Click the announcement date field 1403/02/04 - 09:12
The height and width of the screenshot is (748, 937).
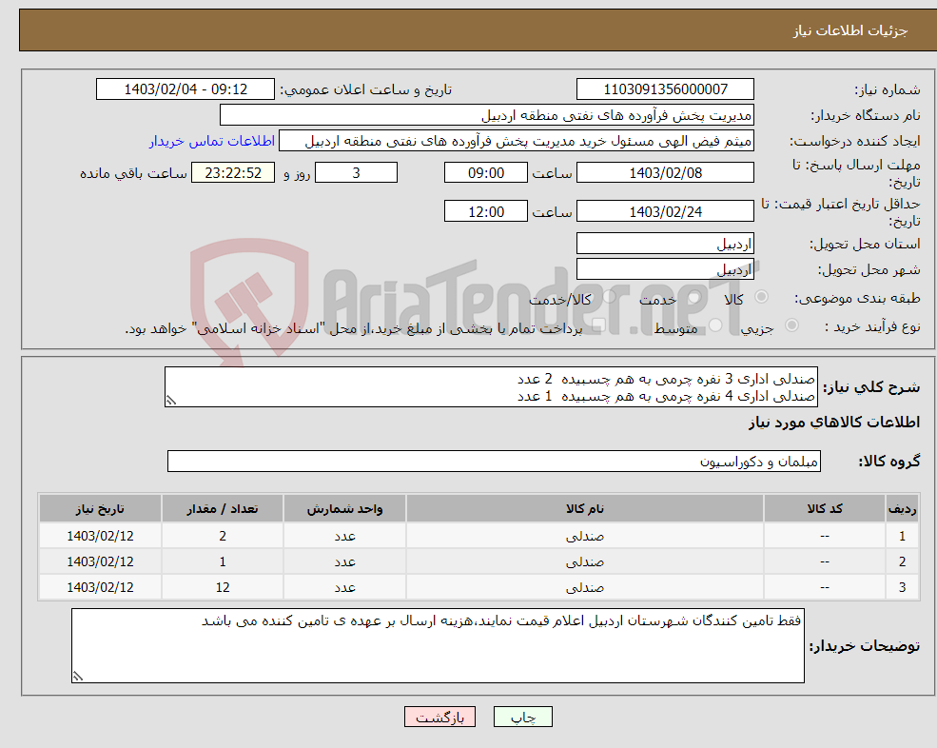tap(185, 89)
